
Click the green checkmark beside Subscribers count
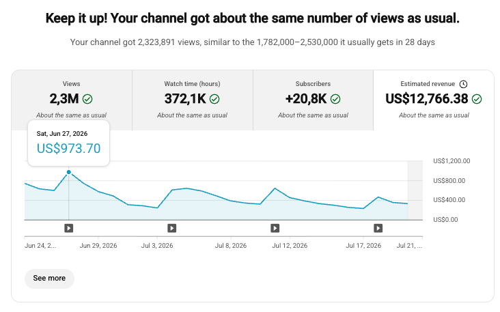tap(335, 99)
